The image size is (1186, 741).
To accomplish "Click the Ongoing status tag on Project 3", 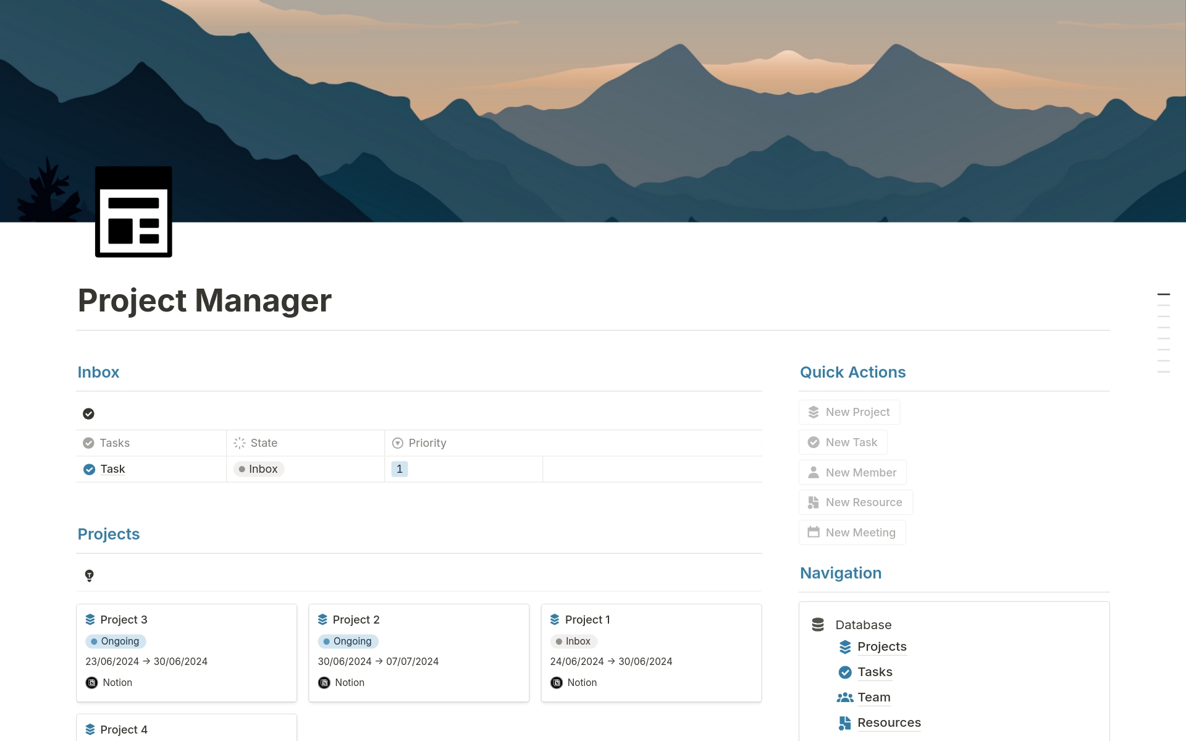I will tap(116, 641).
